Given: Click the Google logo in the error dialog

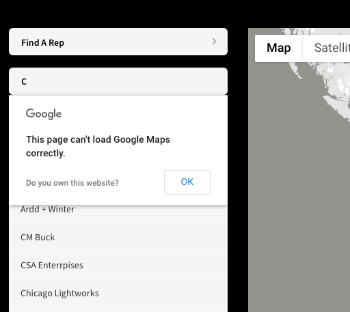Looking at the screenshot, I should click(44, 114).
